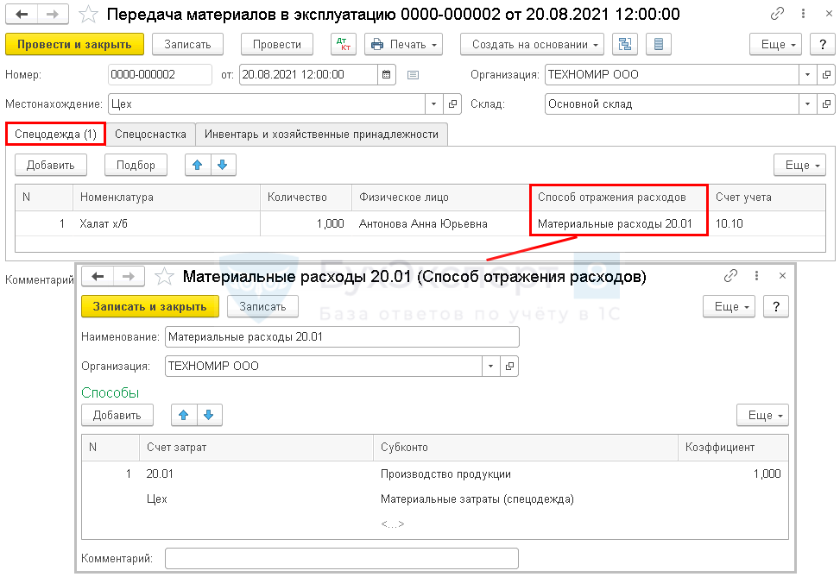Click the empty Комментарий field in the Материальные расходы window

click(x=342, y=558)
